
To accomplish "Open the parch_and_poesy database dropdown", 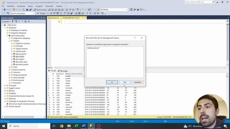I will tap(34, 13).
